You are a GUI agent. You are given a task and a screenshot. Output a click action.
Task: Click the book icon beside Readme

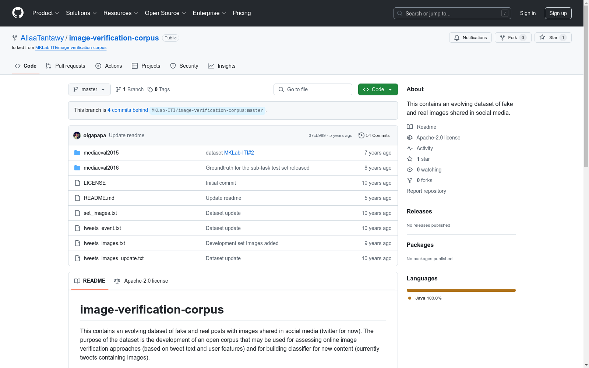click(x=410, y=127)
